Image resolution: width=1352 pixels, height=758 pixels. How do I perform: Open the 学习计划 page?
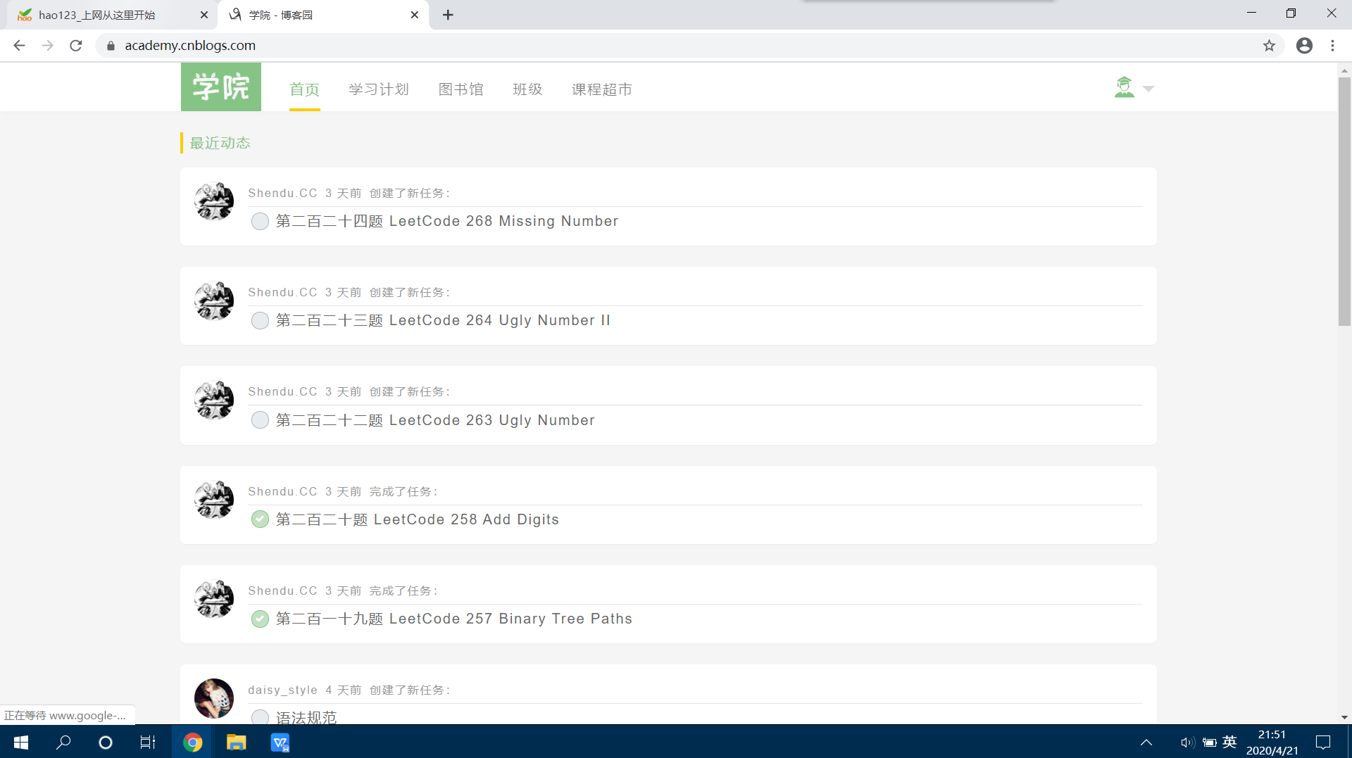click(379, 89)
